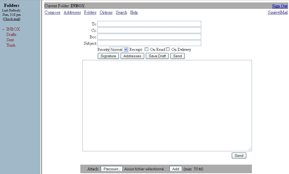The image size is (289, 174).
Task: Open the Options page
Action: 106,12
